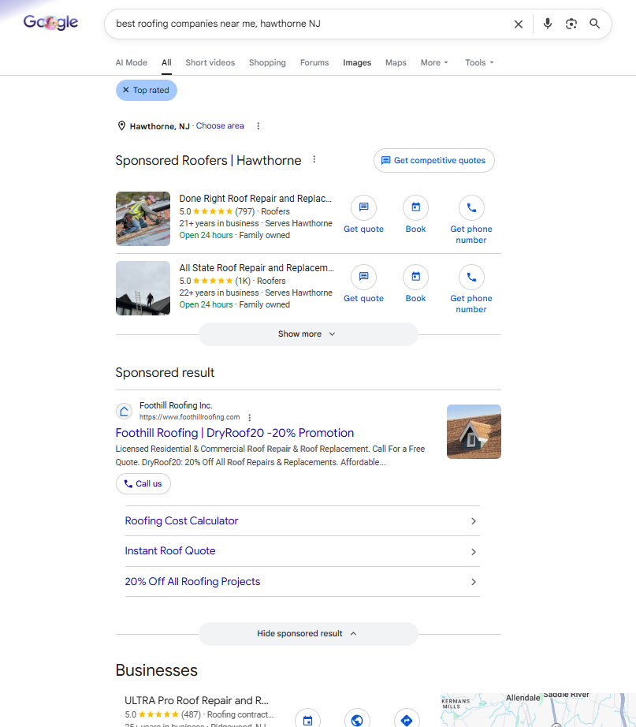Open Instant Roof Quote sitelink
Screen dimensions: 636x727
point(303,551)
